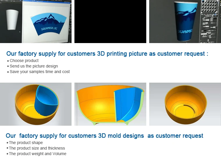Click the 3D mold designs heading

coord(104,136)
